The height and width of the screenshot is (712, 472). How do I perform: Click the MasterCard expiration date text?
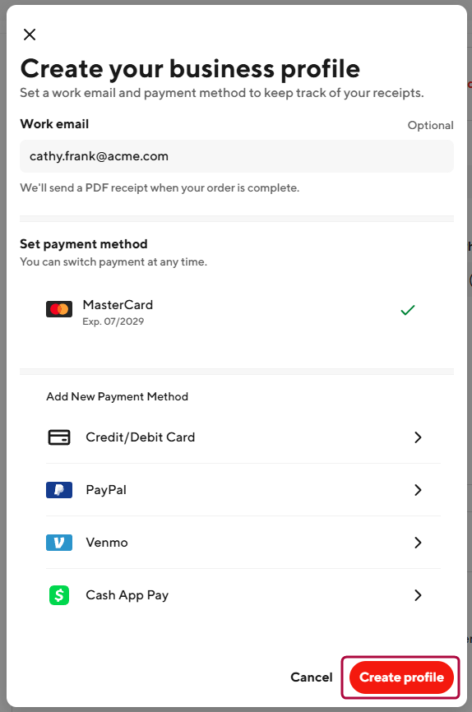pos(113,321)
